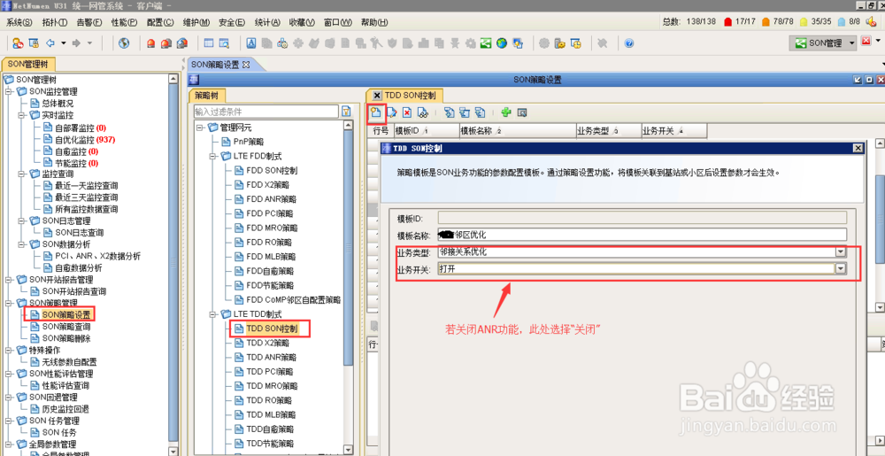Open SON日志查询 in left tree
Screen dimensions: 885x456
click(x=79, y=233)
